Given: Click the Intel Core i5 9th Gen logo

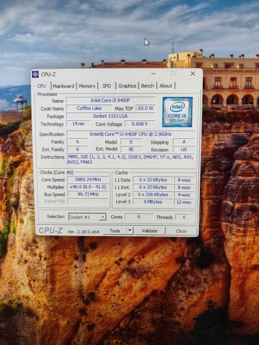Looking at the screenshot, I should 177,112.
